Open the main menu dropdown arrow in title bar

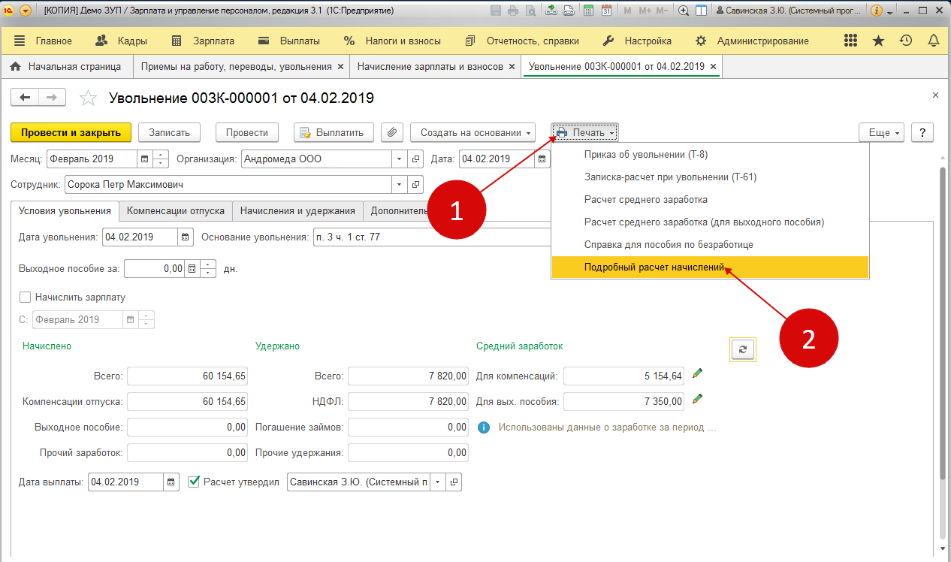coord(26,11)
